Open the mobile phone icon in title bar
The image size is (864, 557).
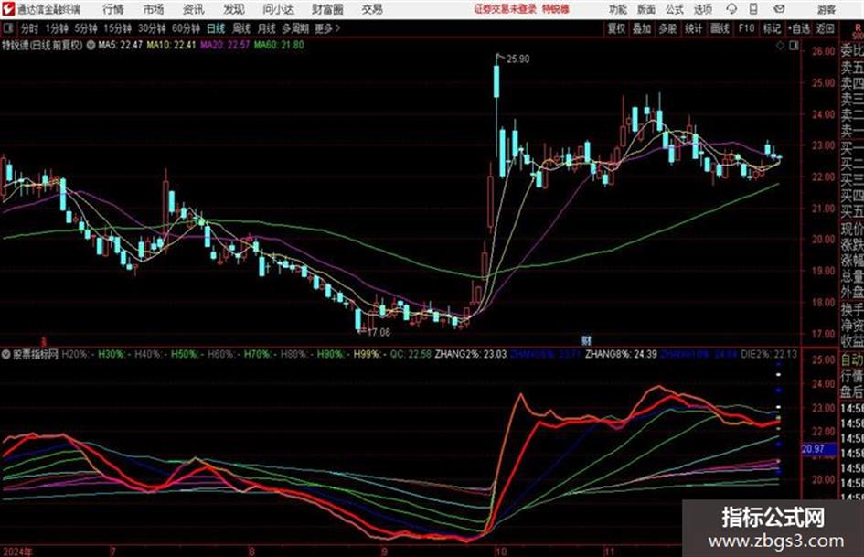coord(753,9)
